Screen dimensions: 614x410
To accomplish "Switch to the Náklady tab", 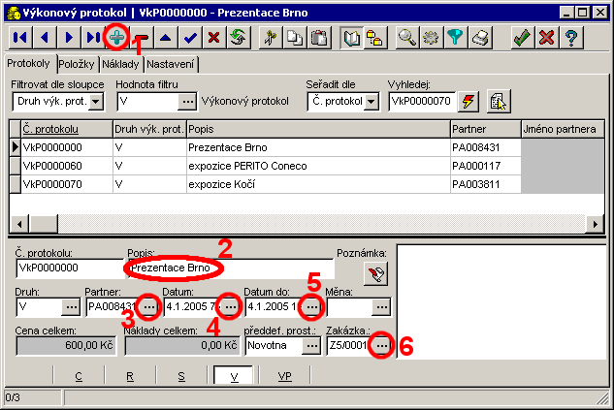I will point(121,64).
